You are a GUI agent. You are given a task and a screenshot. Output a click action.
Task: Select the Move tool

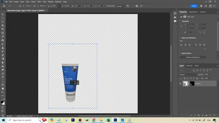coord(3,14)
